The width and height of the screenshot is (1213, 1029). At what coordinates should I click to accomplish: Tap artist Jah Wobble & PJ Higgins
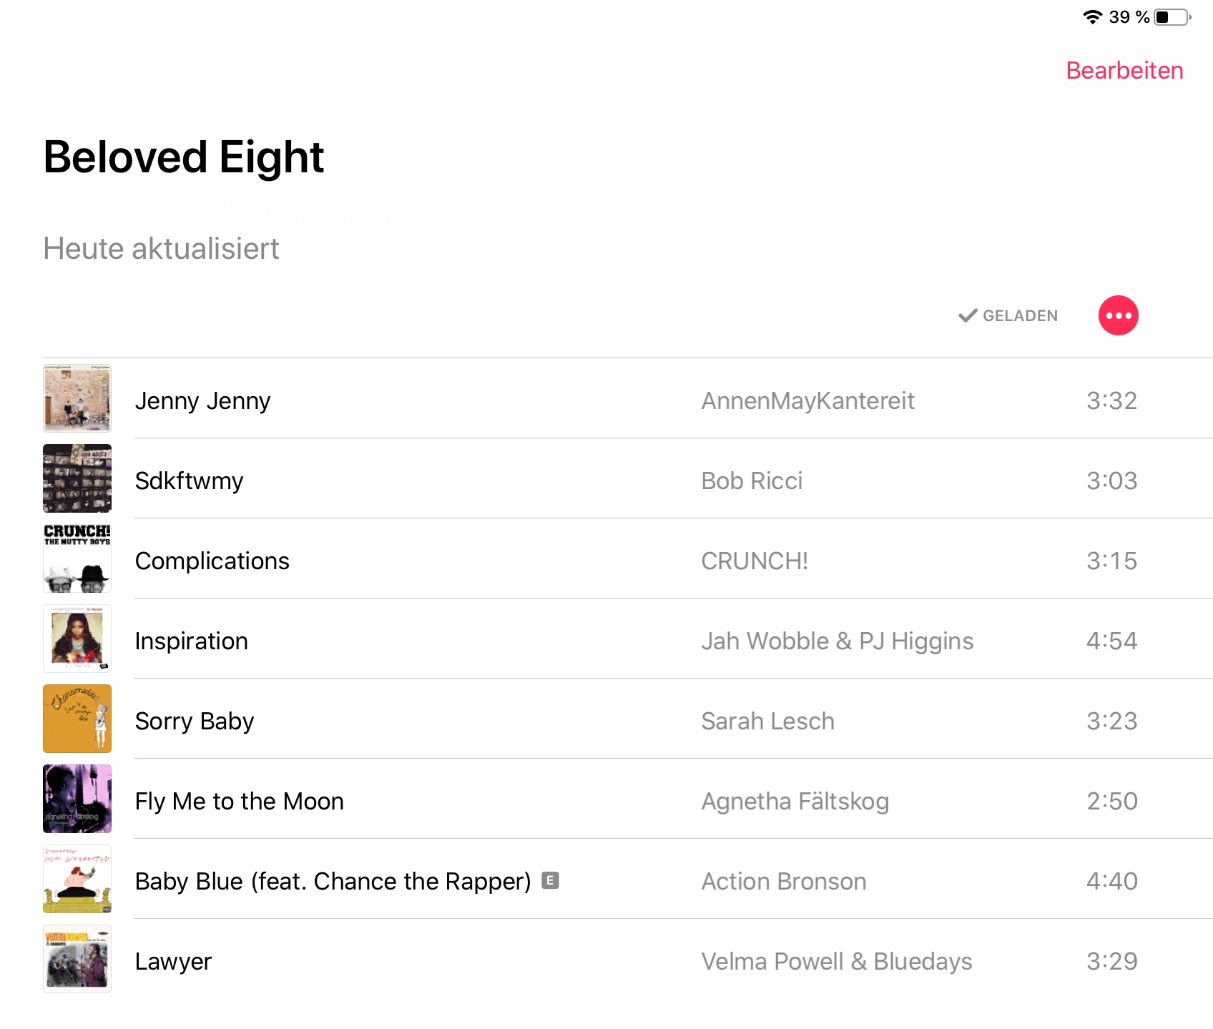point(837,641)
